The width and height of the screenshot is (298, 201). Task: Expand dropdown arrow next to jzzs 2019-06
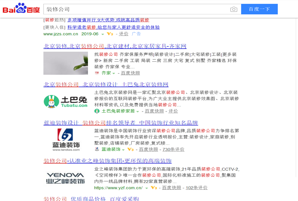(103, 34)
